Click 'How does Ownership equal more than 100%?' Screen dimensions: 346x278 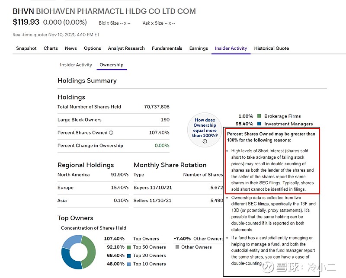[x=205, y=128]
